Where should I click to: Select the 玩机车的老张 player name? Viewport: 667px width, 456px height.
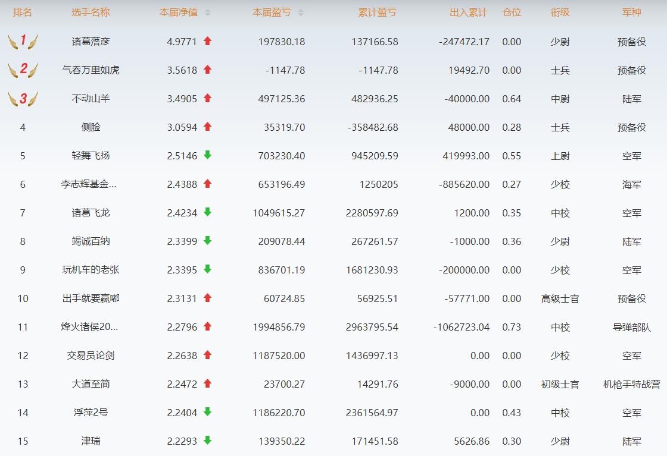pyautogui.click(x=91, y=270)
